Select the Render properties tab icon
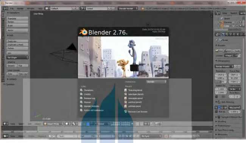This screenshot has width=246, height=143. click(x=223, y=34)
